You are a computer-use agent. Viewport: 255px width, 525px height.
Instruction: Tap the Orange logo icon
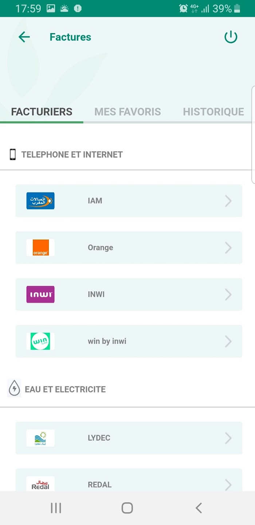[40, 248]
